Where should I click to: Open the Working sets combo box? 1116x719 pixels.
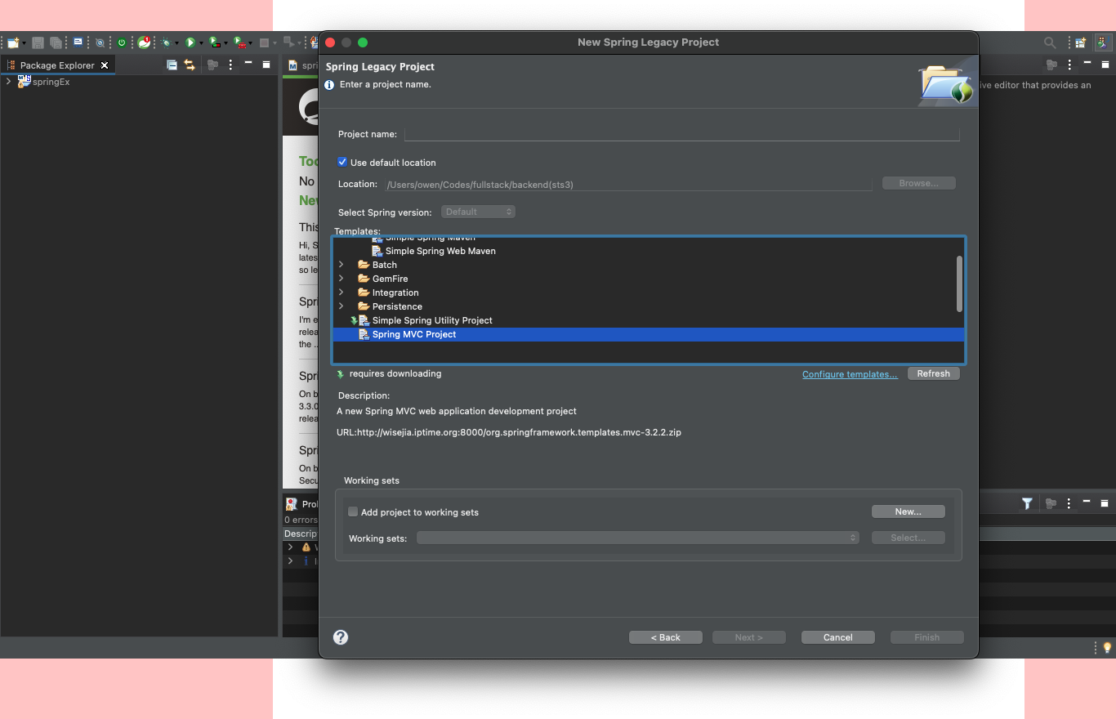pyautogui.click(x=637, y=538)
